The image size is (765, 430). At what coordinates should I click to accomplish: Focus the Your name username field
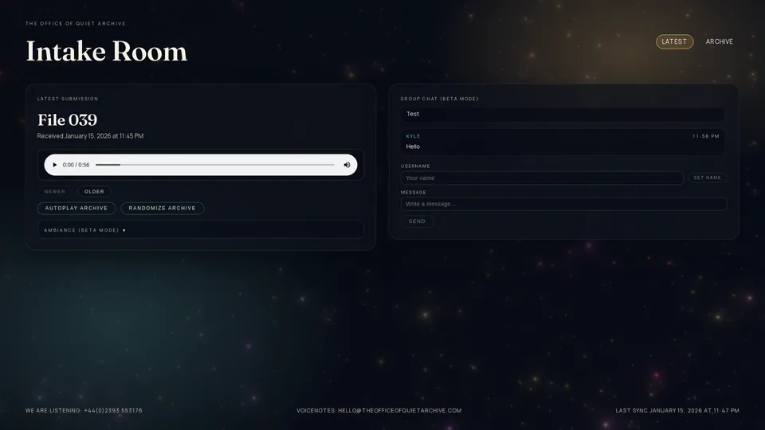pos(542,178)
